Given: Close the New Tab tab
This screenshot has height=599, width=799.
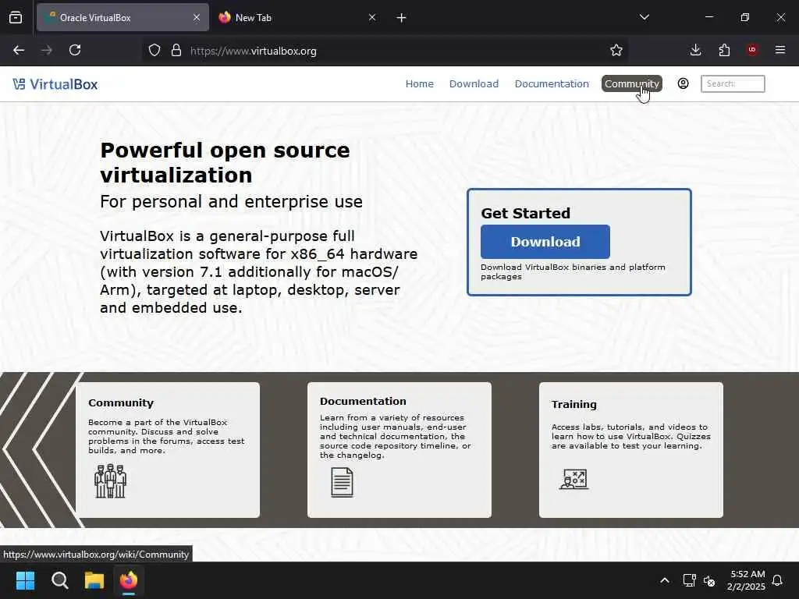Looking at the screenshot, I should (372, 17).
